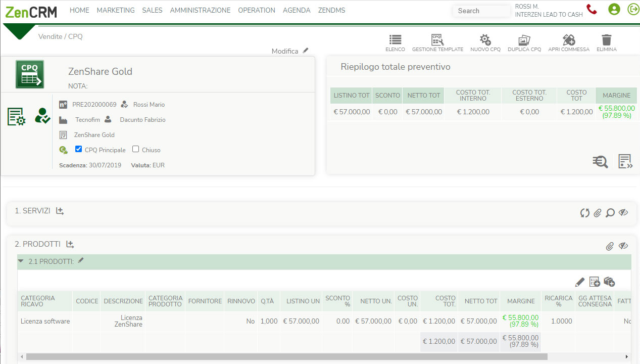Click the add product box icon above table
Screen dimensions: 640x364
point(609,282)
